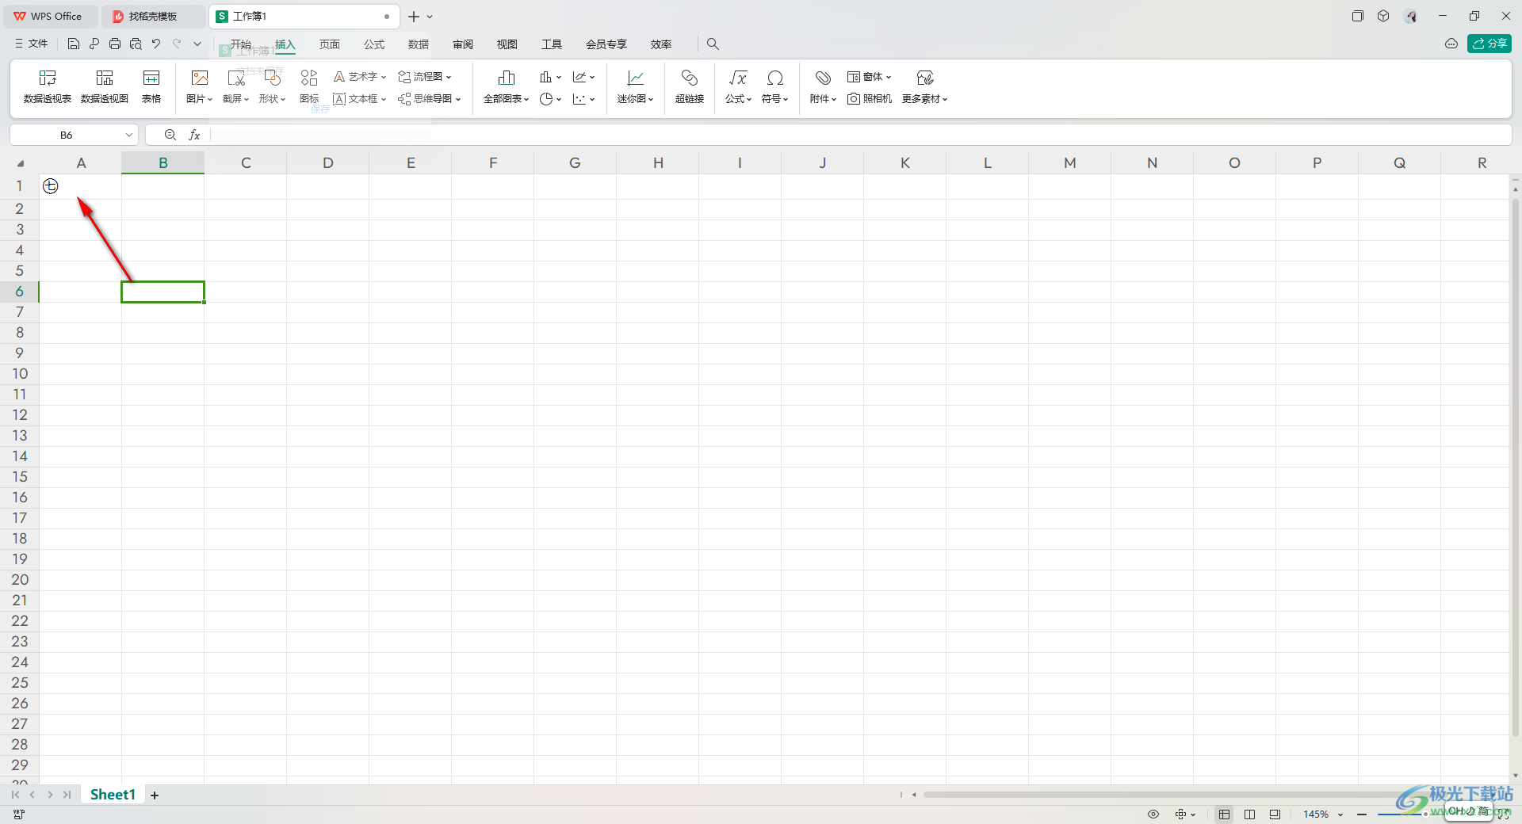Screen dimensions: 1522x824
Task: Insert a line chart from ribbon
Action: (583, 77)
